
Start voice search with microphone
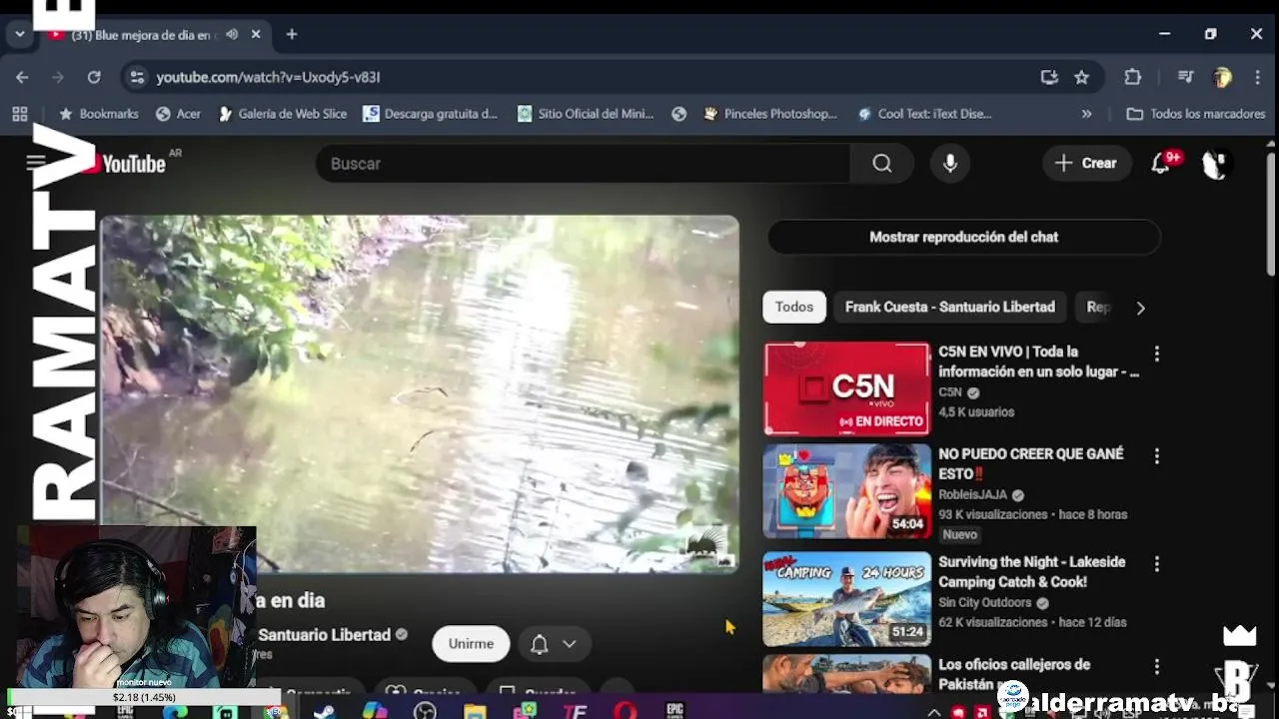tap(950, 164)
